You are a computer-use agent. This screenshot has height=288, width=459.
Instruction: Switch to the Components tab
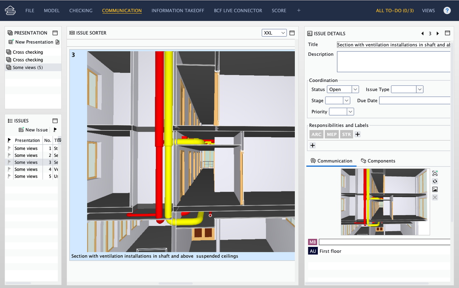[378, 161]
